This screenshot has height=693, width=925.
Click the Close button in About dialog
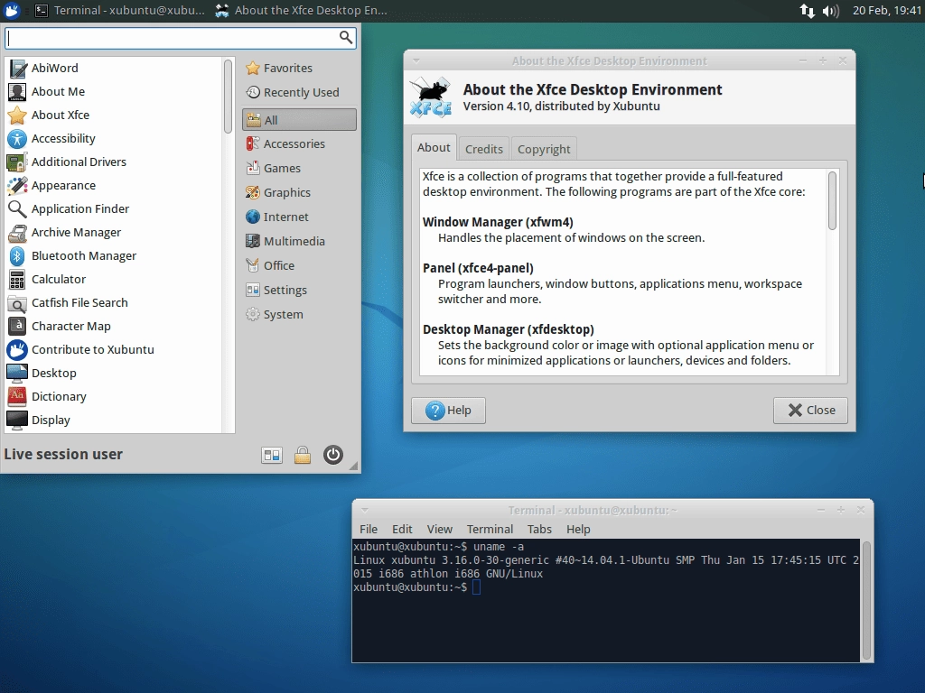[x=810, y=411]
